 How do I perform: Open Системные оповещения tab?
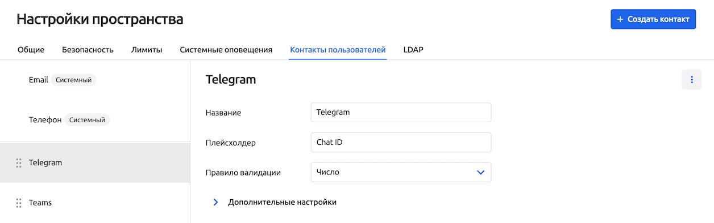point(226,50)
